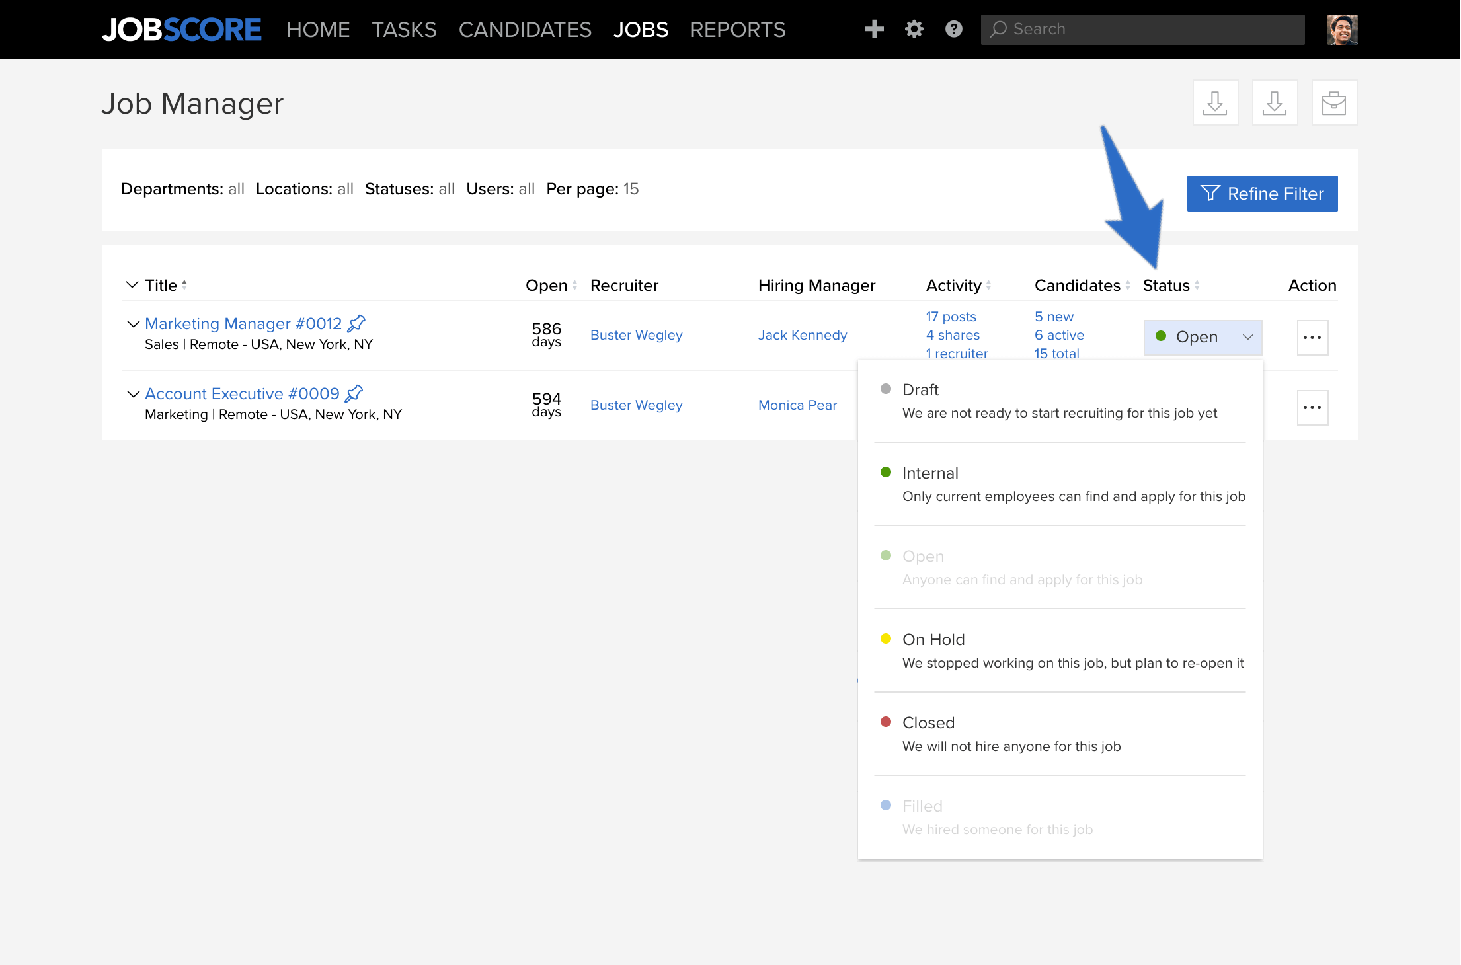
Task: Click the JobScore logo
Action: click(x=182, y=30)
